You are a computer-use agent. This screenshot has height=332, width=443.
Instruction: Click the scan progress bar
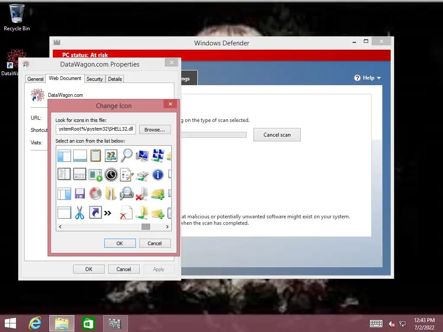(214, 135)
